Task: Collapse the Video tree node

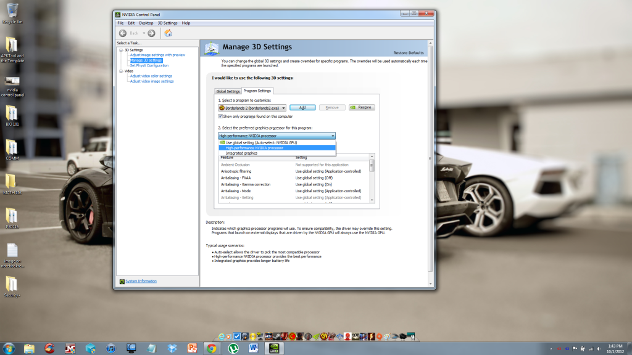Action: pos(121,71)
